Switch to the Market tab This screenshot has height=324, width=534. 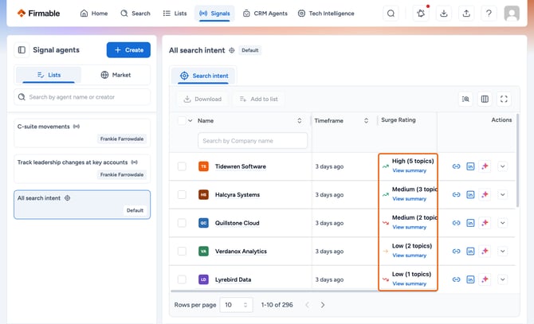116,75
